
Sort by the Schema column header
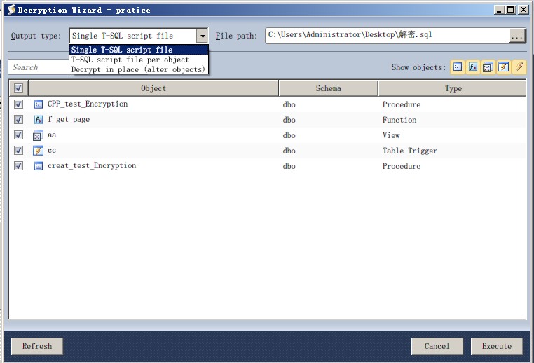pos(328,88)
